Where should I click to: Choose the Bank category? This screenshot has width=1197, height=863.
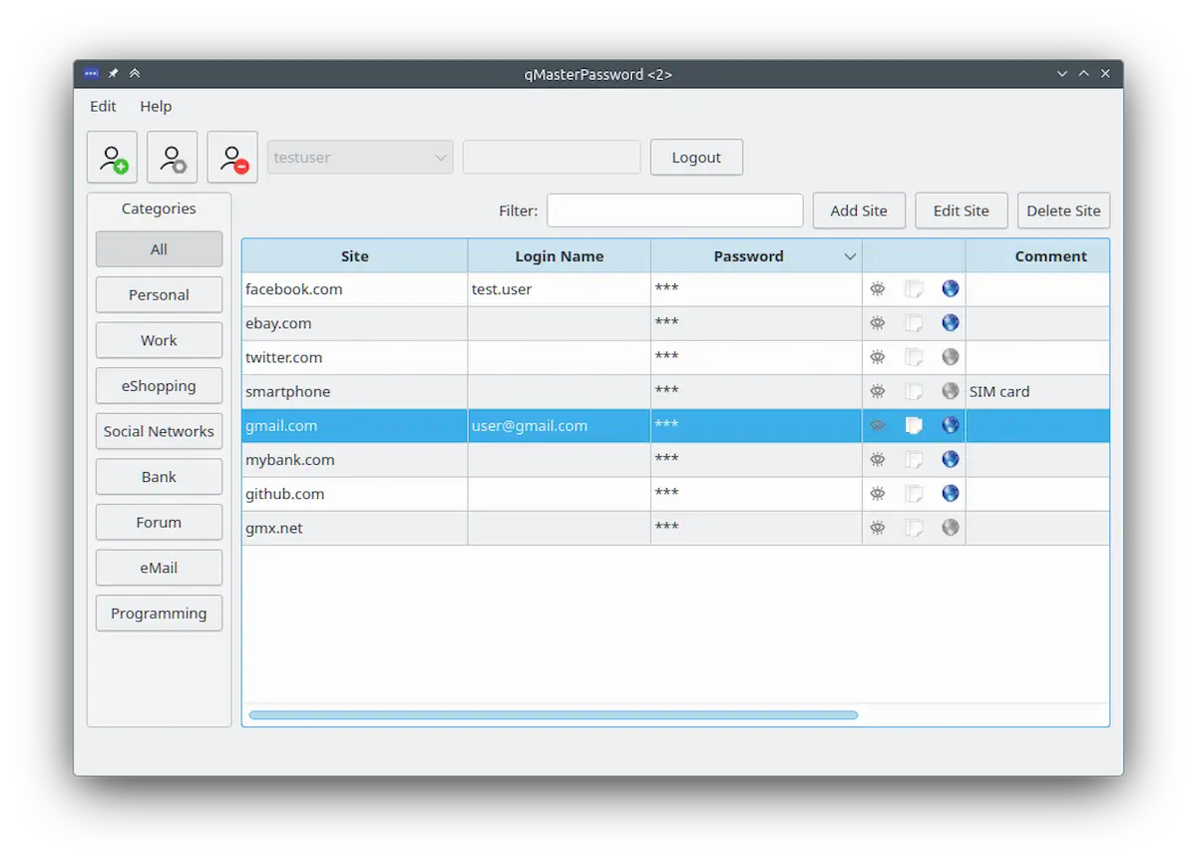159,477
